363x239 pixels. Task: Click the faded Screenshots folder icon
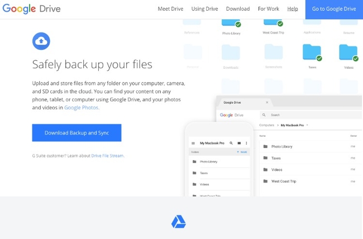pyautogui.click(x=274, y=52)
